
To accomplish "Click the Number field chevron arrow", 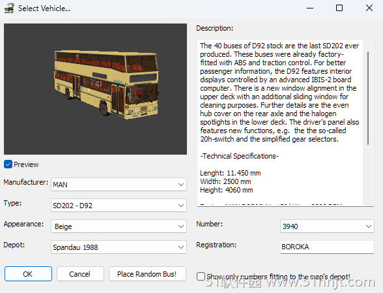I will pos(369,226).
